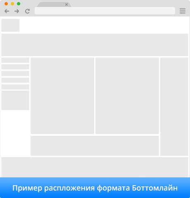Click the red window close dot
This screenshot has height=198, width=190.
click(x=6, y=4)
